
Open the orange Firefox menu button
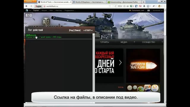(30, 1)
